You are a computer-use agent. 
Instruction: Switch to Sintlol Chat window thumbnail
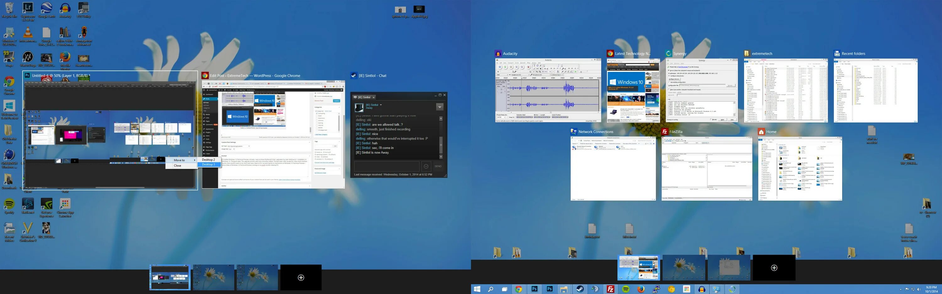(x=398, y=135)
